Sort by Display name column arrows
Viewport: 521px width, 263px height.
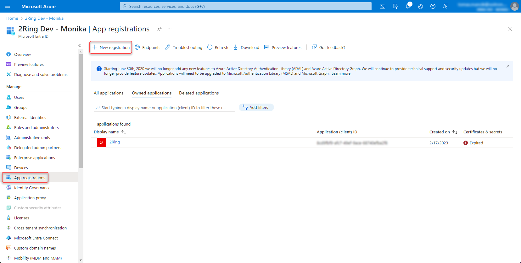tap(123, 132)
